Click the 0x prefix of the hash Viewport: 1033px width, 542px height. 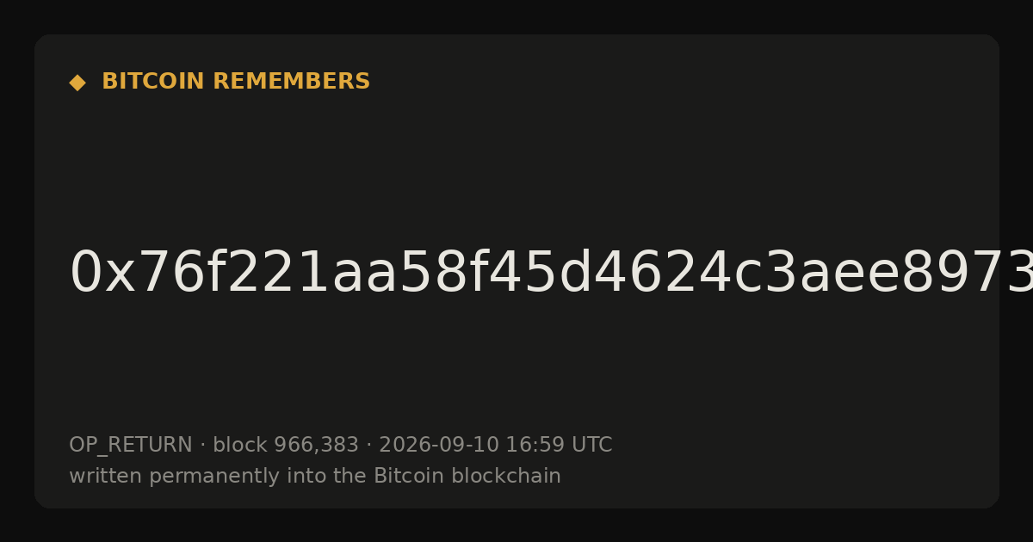(103, 274)
